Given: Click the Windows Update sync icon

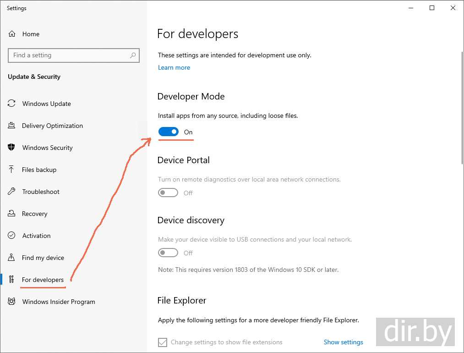Looking at the screenshot, I should [x=12, y=104].
